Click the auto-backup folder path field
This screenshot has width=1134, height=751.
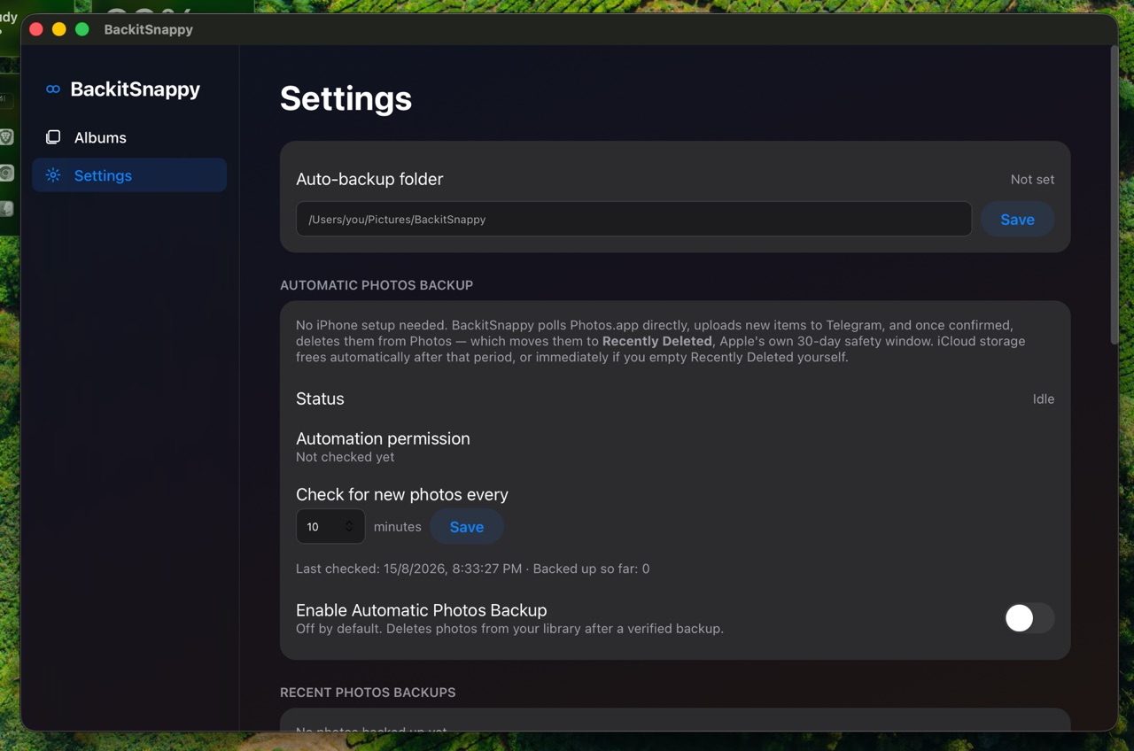pyautogui.click(x=633, y=220)
